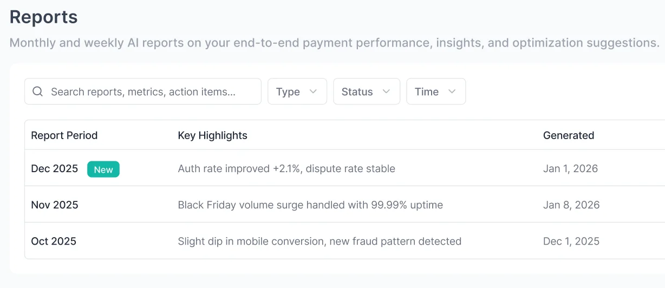
Task: Click the auth rate improved highlight text
Action: point(286,168)
